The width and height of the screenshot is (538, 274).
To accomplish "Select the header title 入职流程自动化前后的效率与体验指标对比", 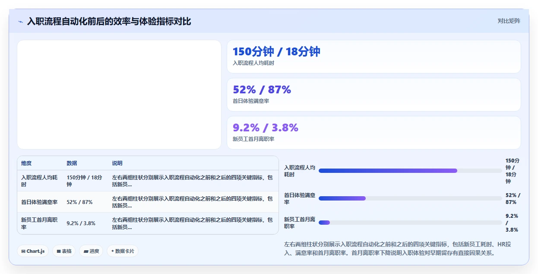I will 109,21.
